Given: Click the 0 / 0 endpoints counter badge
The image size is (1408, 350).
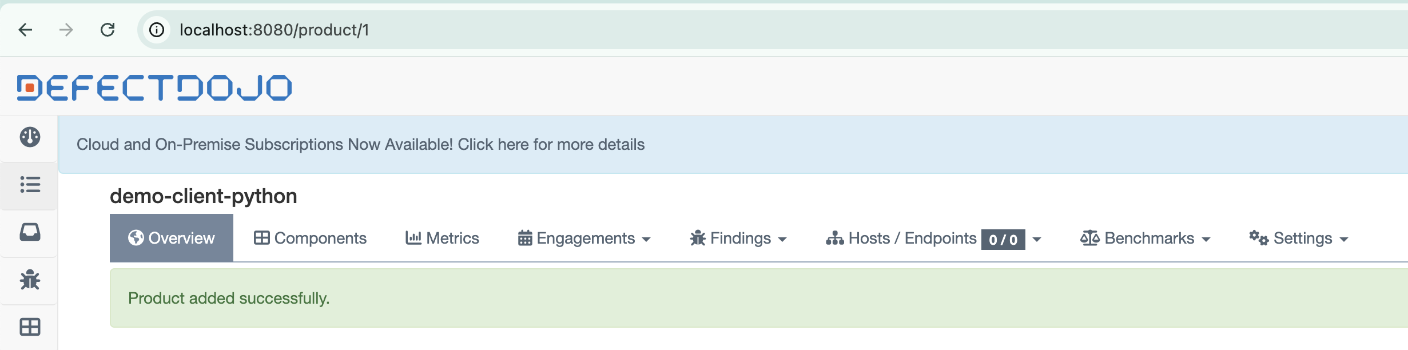Looking at the screenshot, I should click(x=1003, y=240).
